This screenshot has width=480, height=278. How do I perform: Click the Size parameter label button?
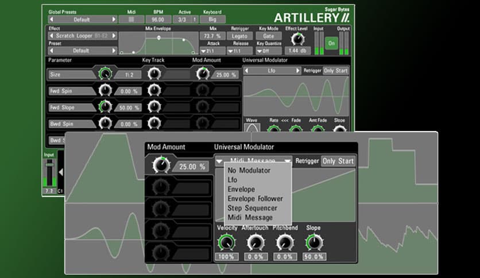[71, 75]
